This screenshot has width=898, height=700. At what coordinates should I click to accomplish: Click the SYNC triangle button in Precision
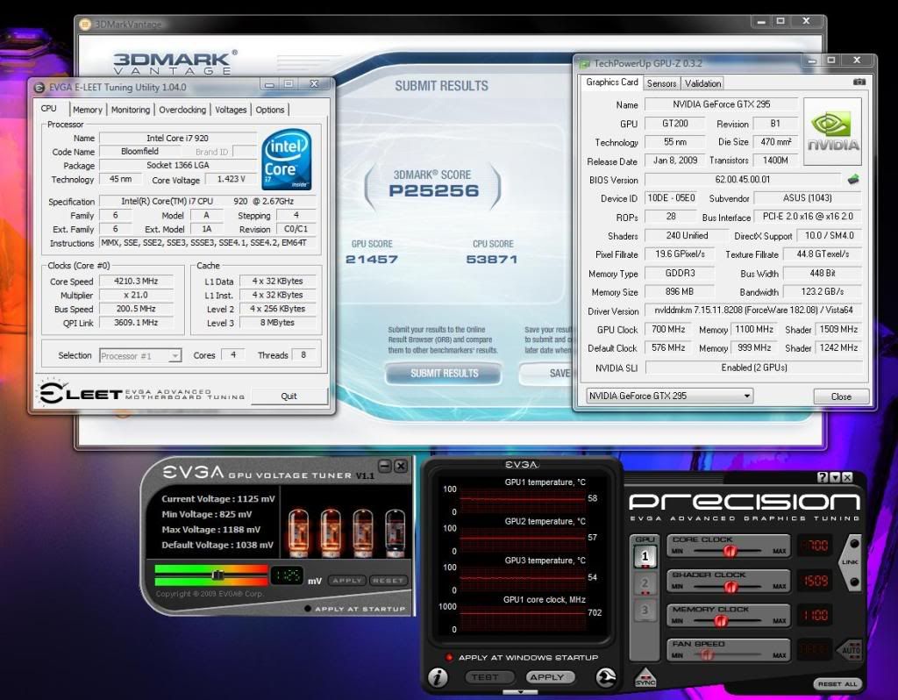tap(645, 678)
